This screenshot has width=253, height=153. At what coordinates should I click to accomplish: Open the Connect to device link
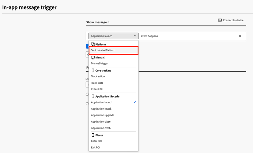click(x=231, y=20)
